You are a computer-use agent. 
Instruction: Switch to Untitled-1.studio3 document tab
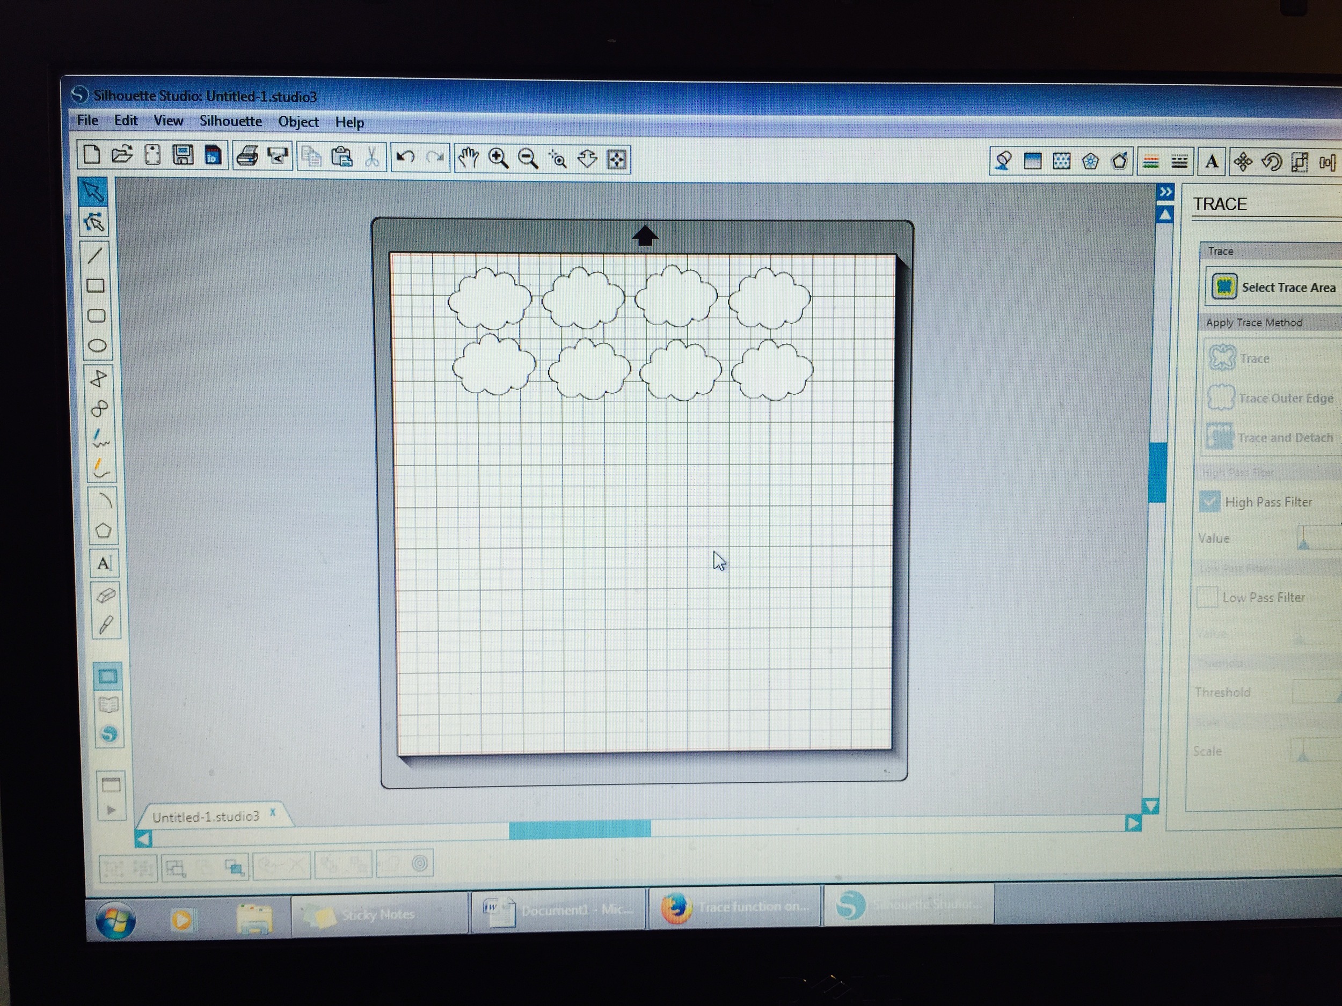tap(206, 816)
